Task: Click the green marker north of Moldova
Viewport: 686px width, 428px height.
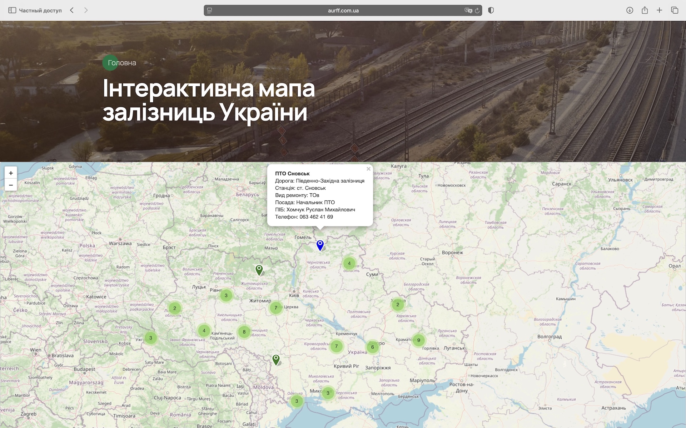Action: click(276, 360)
